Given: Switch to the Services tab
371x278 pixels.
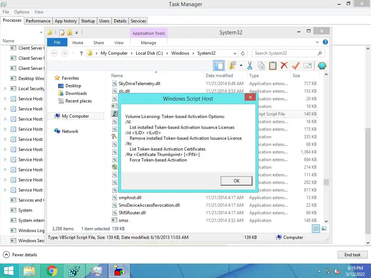Looking at the screenshot, I should pyautogui.click(x=138, y=21).
